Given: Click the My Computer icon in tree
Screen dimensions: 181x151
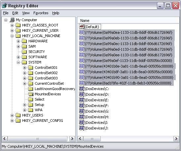Looking at the screenshot, I should point(12,20).
